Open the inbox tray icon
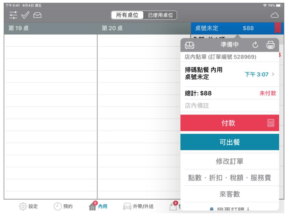 (37, 15)
